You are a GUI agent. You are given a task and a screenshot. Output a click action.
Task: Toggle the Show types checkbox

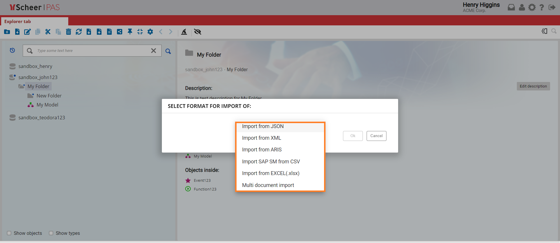(x=51, y=233)
